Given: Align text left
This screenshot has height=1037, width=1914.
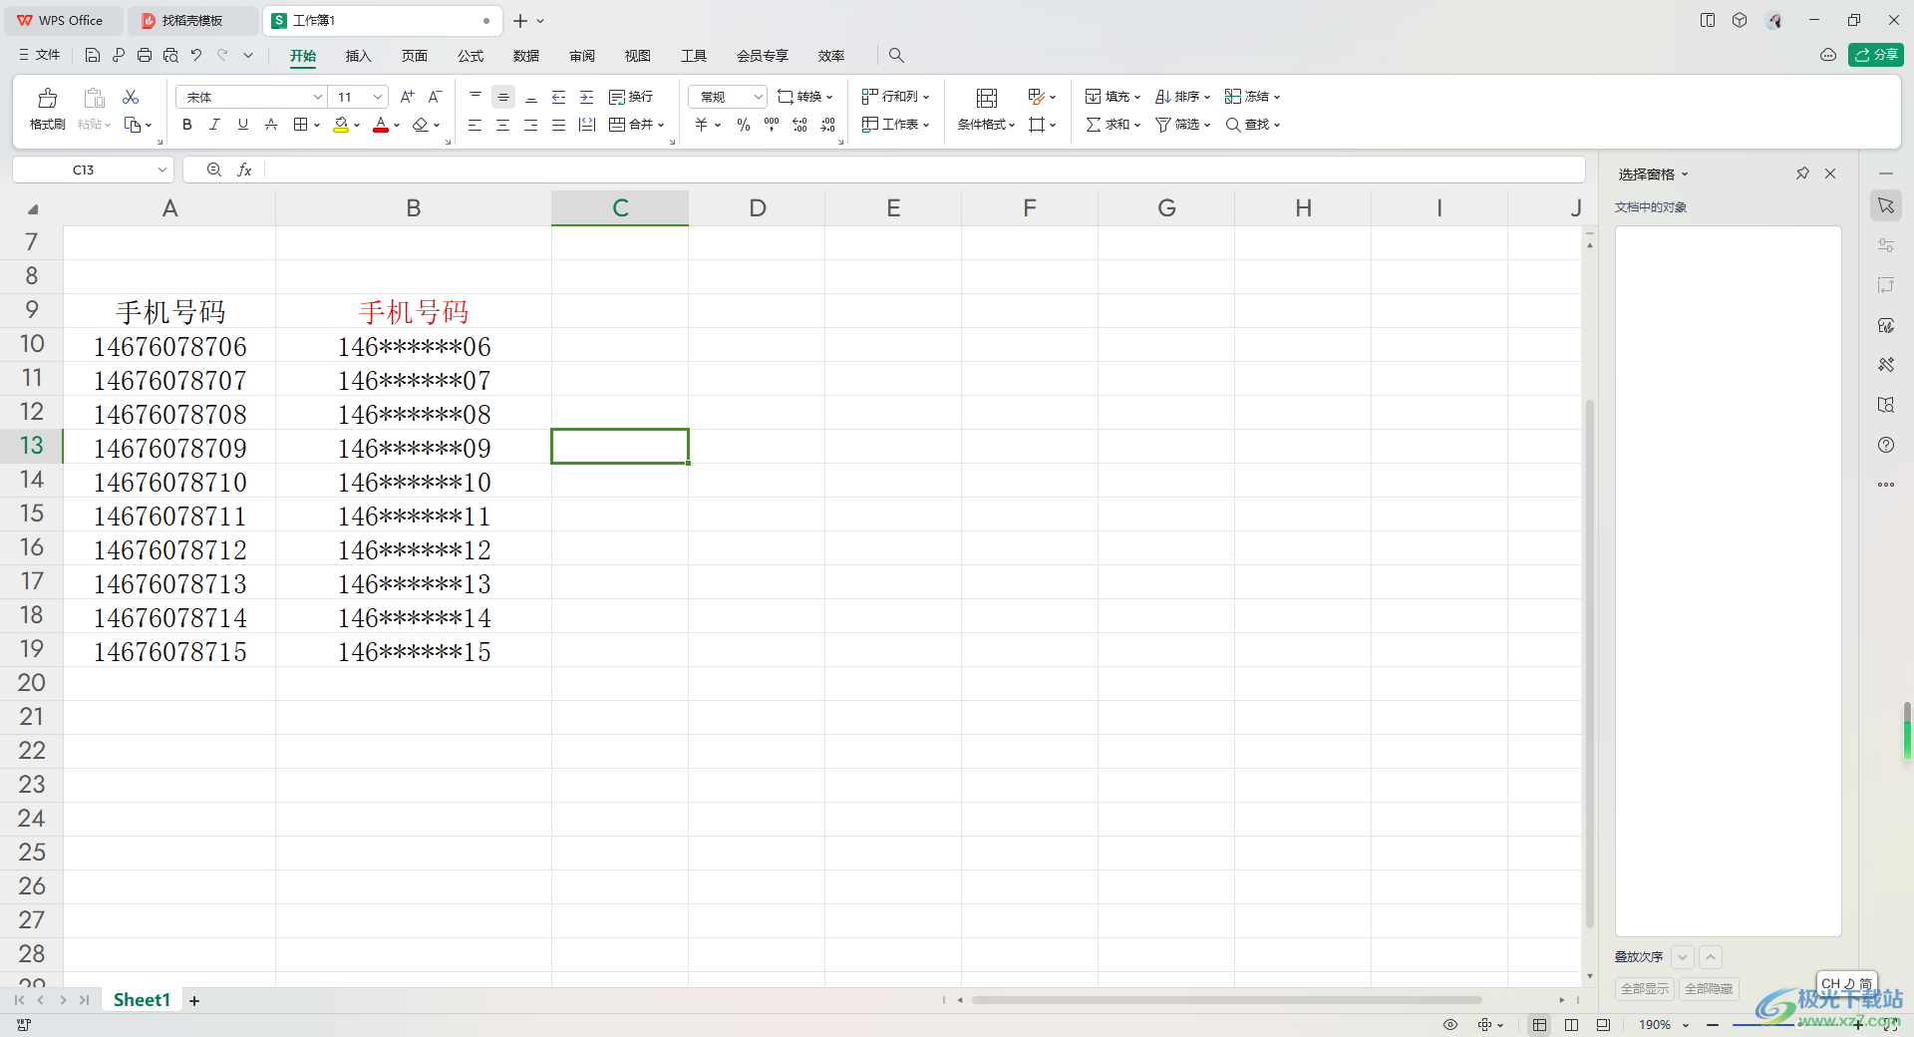Looking at the screenshot, I should click(476, 125).
